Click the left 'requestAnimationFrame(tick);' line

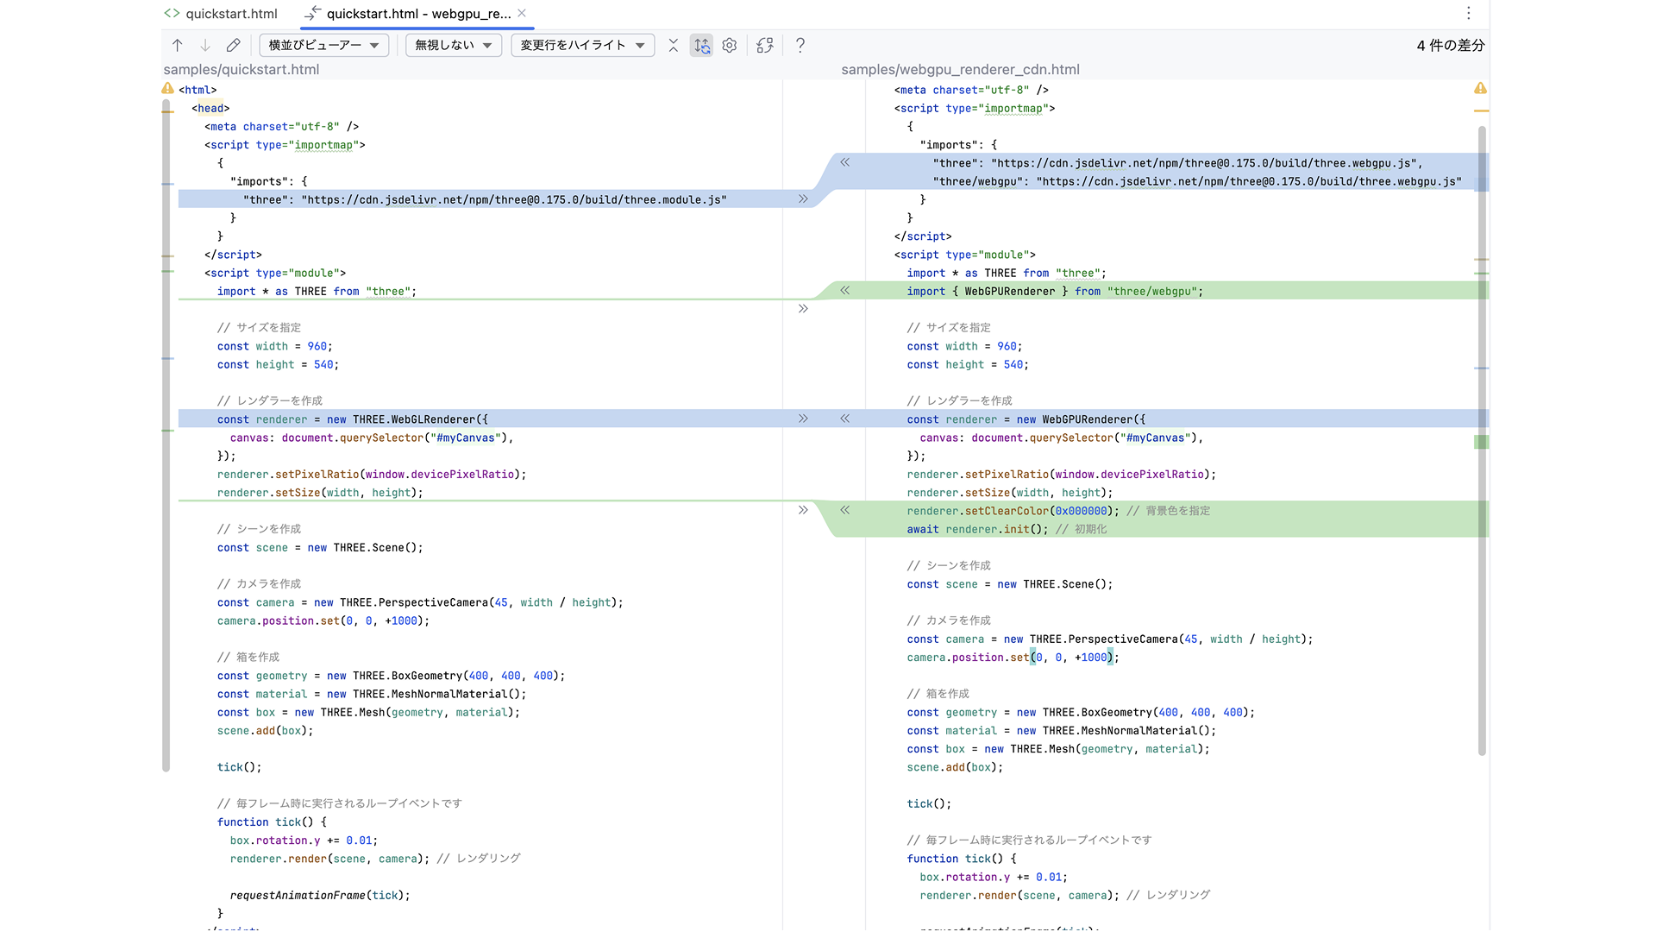[x=320, y=895]
